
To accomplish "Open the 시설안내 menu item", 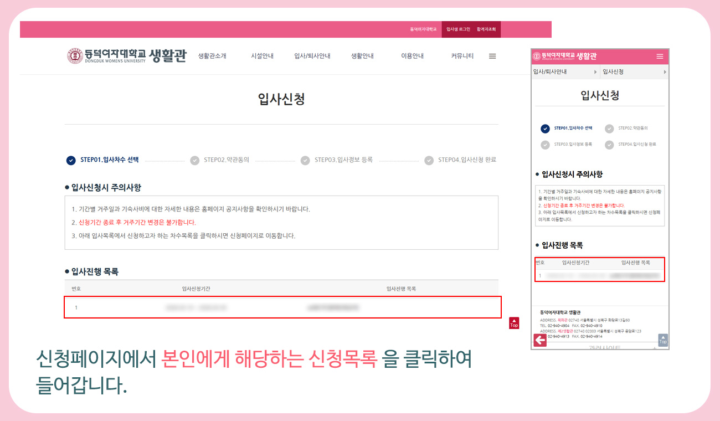I will pos(262,55).
